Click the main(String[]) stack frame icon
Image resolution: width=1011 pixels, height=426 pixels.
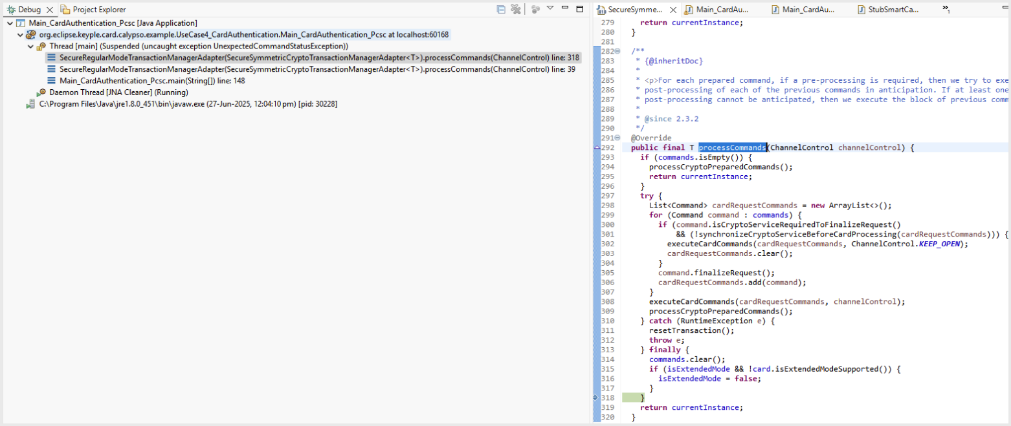52,81
